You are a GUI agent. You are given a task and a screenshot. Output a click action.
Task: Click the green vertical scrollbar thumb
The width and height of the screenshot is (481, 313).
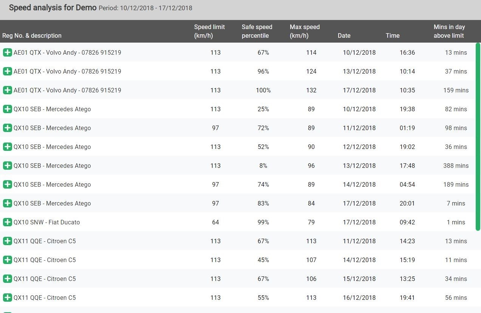[478, 137]
